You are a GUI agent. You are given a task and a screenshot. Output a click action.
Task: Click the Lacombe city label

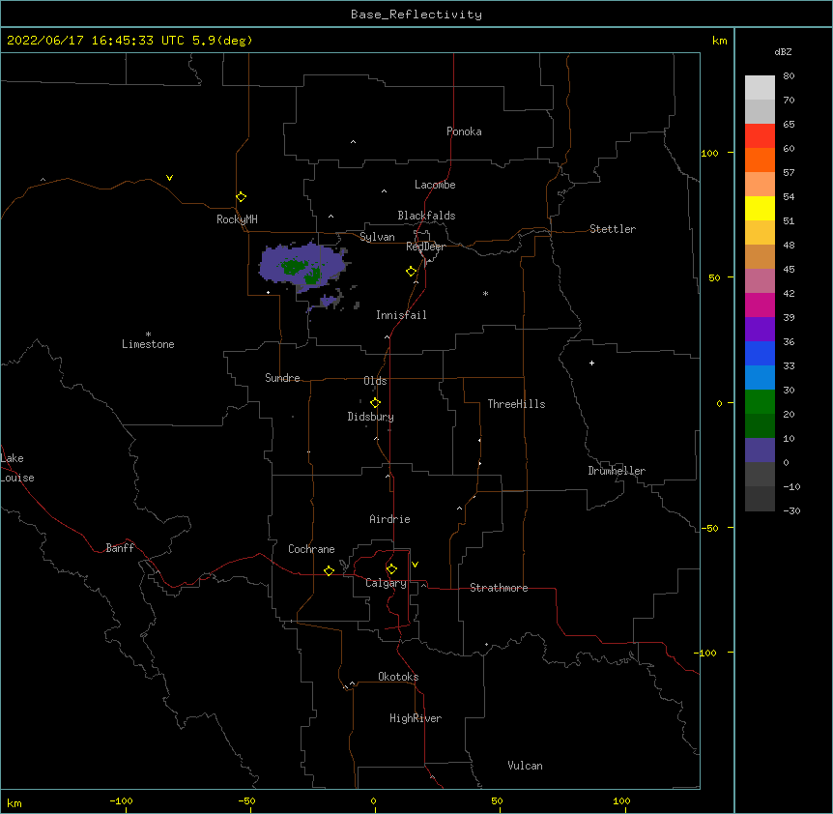click(x=435, y=185)
